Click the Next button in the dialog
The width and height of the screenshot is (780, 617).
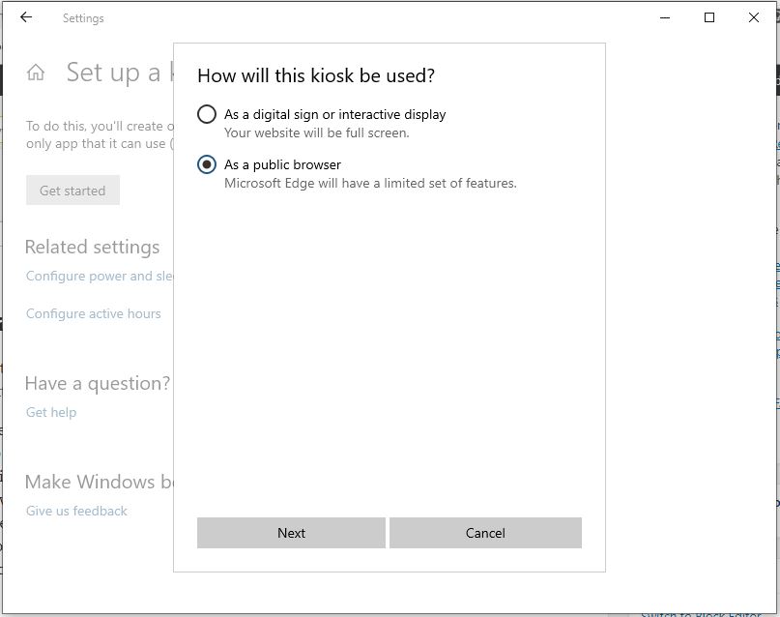(x=291, y=533)
